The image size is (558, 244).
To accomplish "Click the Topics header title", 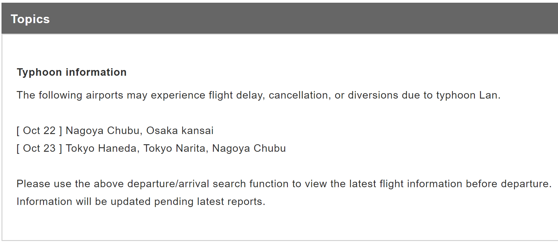I will pos(30,19).
